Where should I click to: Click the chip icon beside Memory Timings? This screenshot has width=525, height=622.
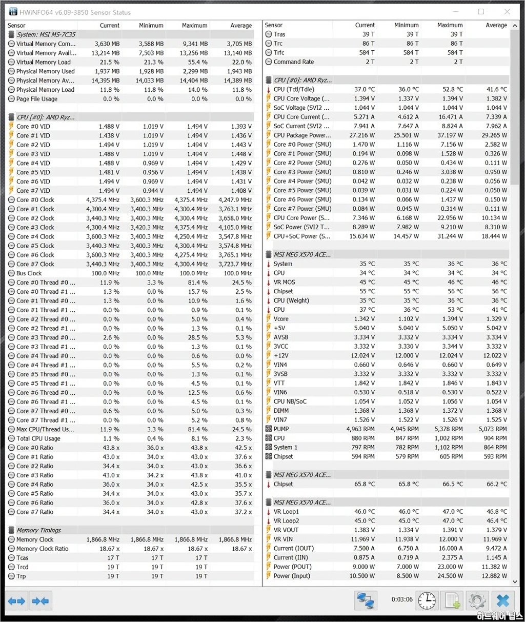click(x=12, y=530)
